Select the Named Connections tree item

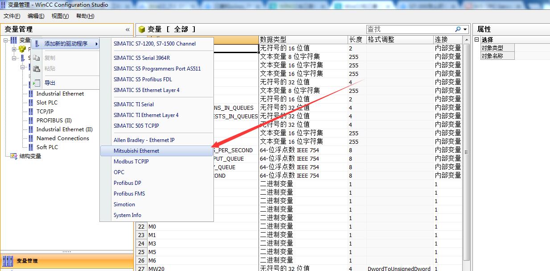tap(62, 138)
